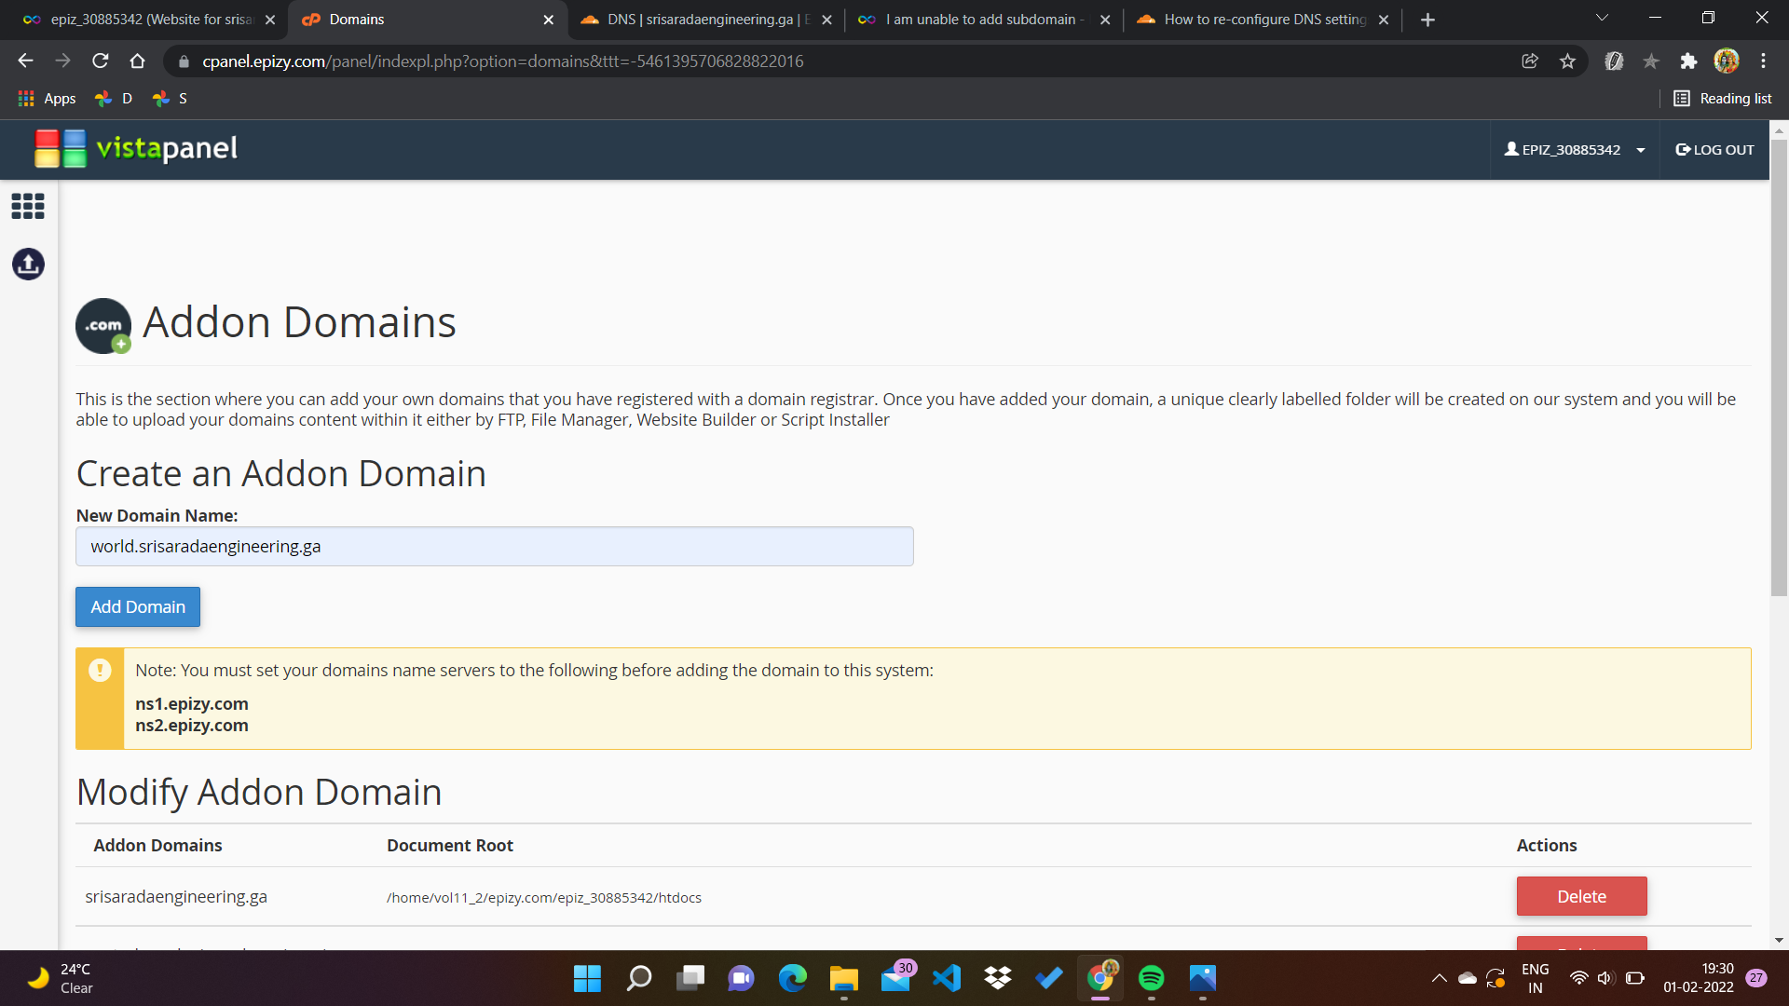Click the Add Domain button

pyautogui.click(x=138, y=607)
